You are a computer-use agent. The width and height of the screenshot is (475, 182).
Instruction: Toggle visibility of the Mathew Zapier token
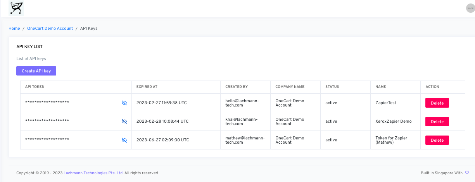[x=124, y=140]
